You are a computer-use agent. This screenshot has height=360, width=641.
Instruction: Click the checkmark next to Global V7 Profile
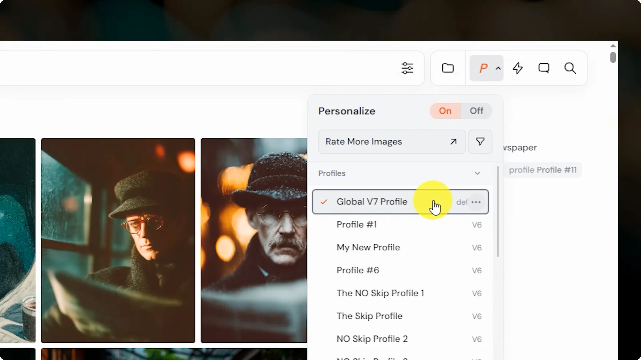point(323,201)
